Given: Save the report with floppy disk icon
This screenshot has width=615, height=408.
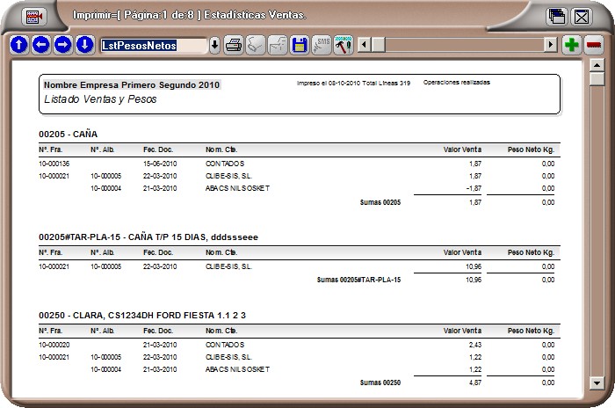Looking at the screenshot, I should [x=300, y=45].
